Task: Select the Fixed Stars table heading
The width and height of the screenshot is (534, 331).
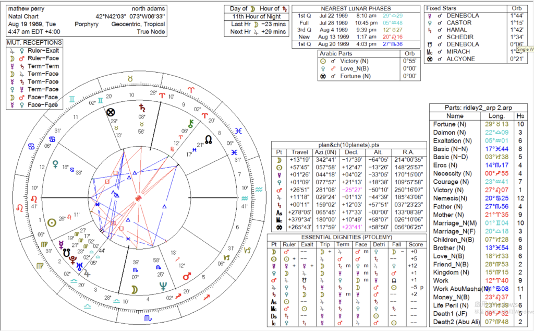Action: [x=442, y=9]
